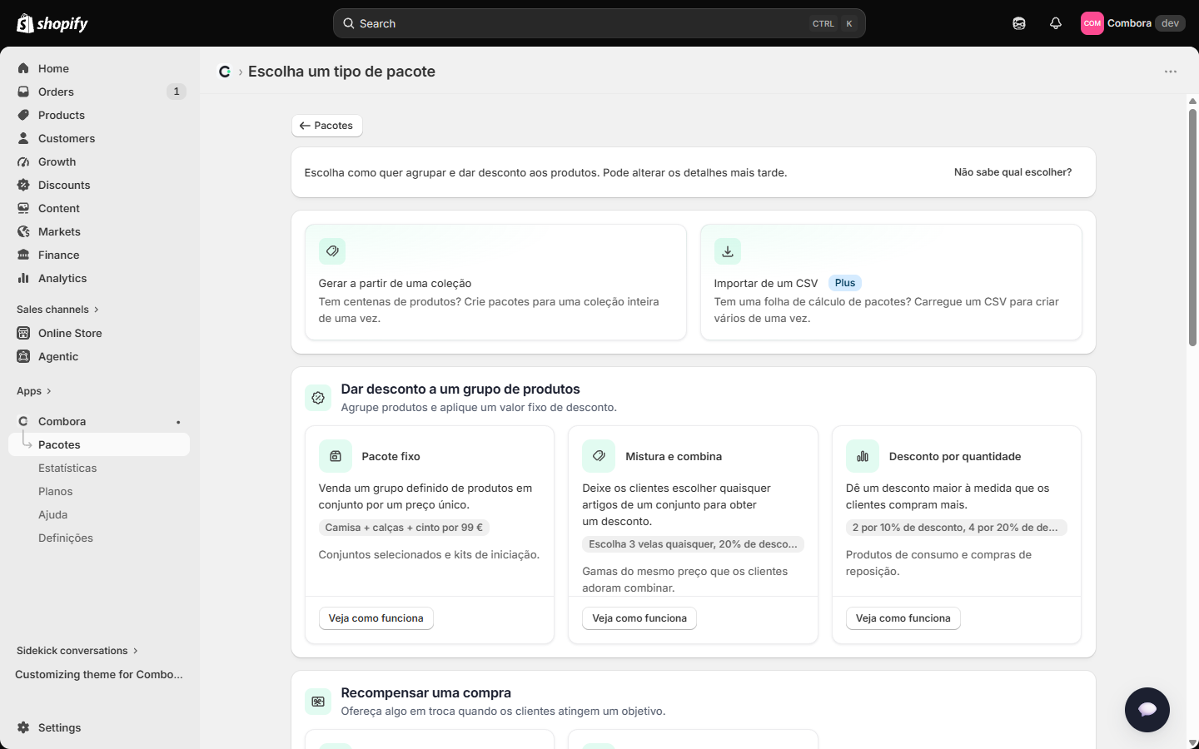The height and width of the screenshot is (749, 1199).
Task: Go to Home in the sidebar
Action: coord(99,68)
